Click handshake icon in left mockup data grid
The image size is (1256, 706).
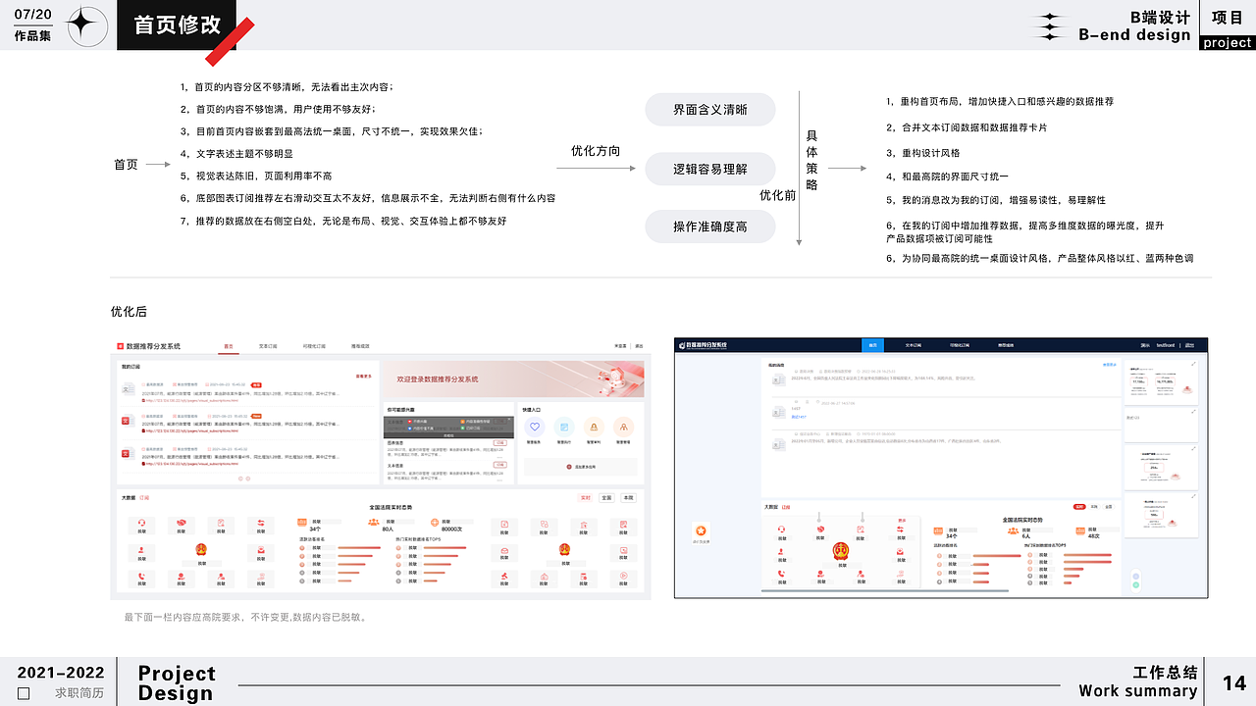point(182,523)
